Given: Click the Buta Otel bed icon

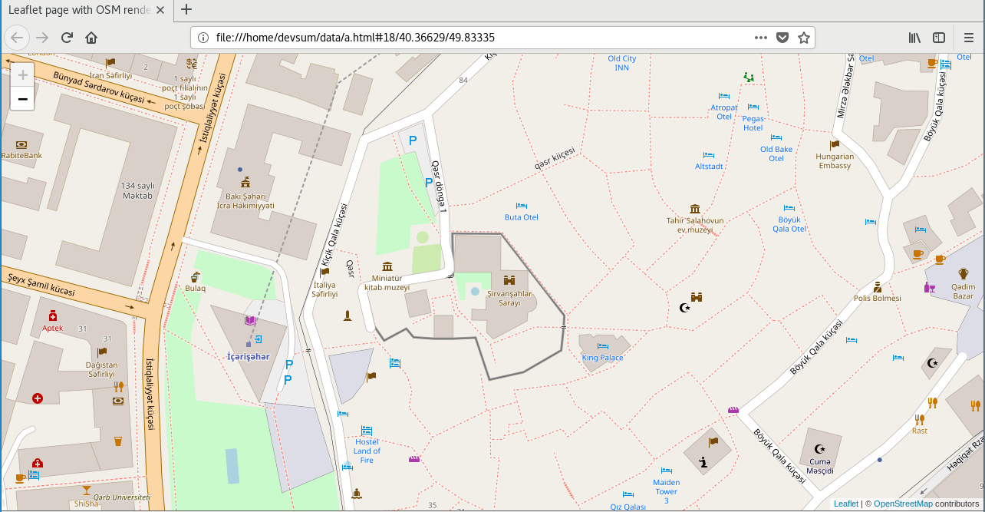Looking at the screenshot, I should [522, 206].
